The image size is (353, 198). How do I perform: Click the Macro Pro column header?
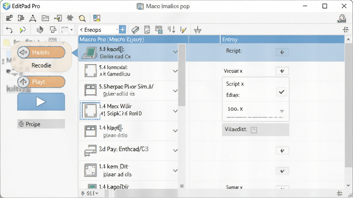133,40
